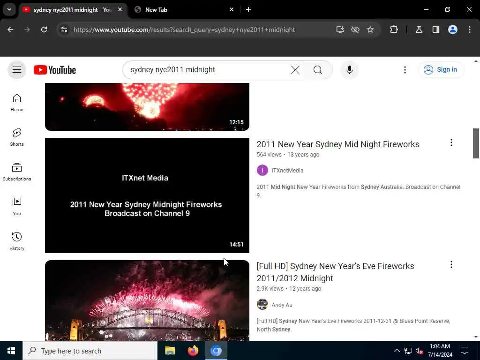The image size is (480, 360).
Task: Open the Chrome profile avatar
Action: click(x=453, y=30)
